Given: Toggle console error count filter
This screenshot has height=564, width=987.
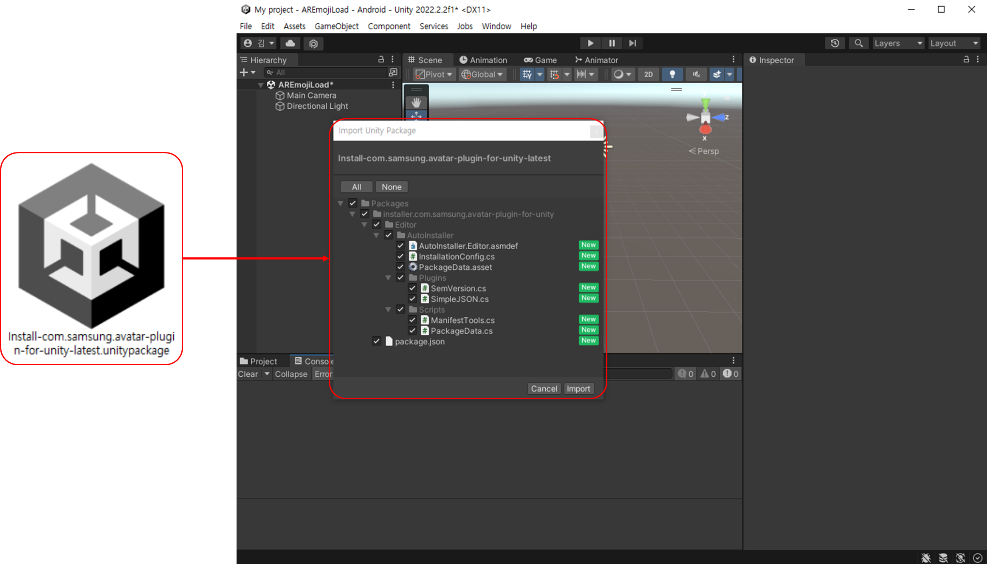Looking at the screenshot, I should coord(730,374).
